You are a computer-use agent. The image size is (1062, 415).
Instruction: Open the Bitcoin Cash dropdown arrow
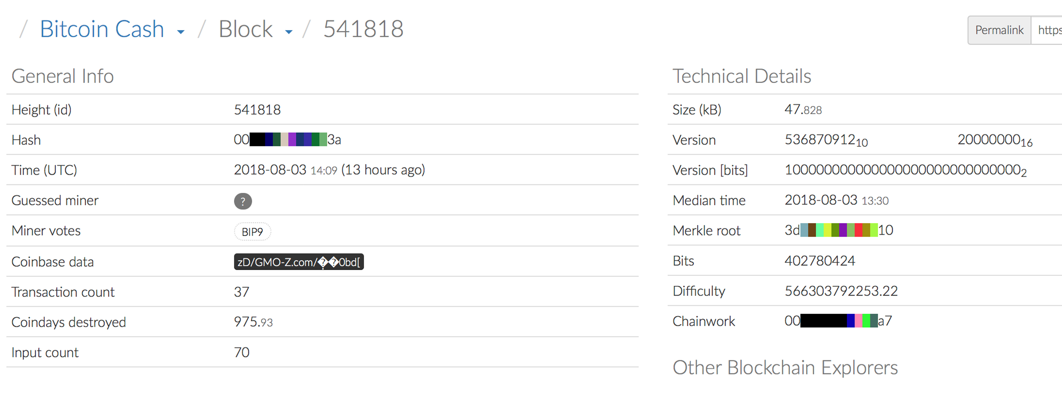click(181, 32)
